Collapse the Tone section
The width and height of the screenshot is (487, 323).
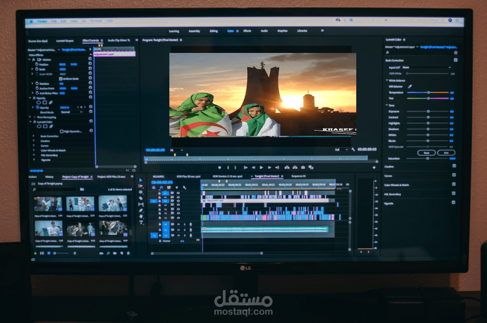tap(387, 105)
